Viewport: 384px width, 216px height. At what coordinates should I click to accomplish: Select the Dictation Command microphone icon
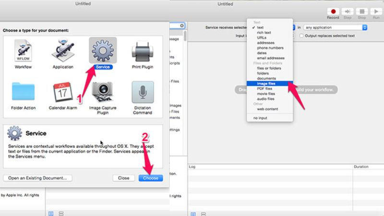(x=143, y=91)
